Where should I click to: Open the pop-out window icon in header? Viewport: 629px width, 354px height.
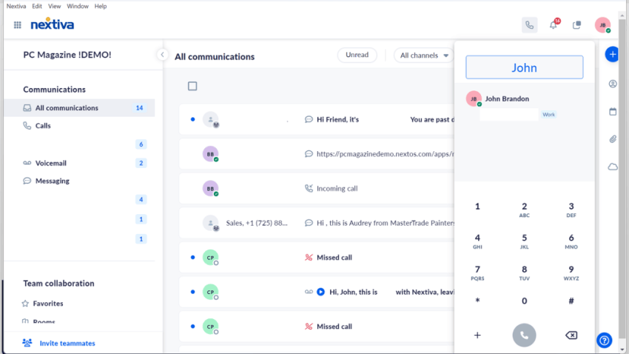tap(577, 25)
